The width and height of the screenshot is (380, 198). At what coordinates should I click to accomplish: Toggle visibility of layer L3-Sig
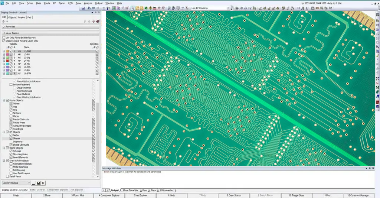11,58
